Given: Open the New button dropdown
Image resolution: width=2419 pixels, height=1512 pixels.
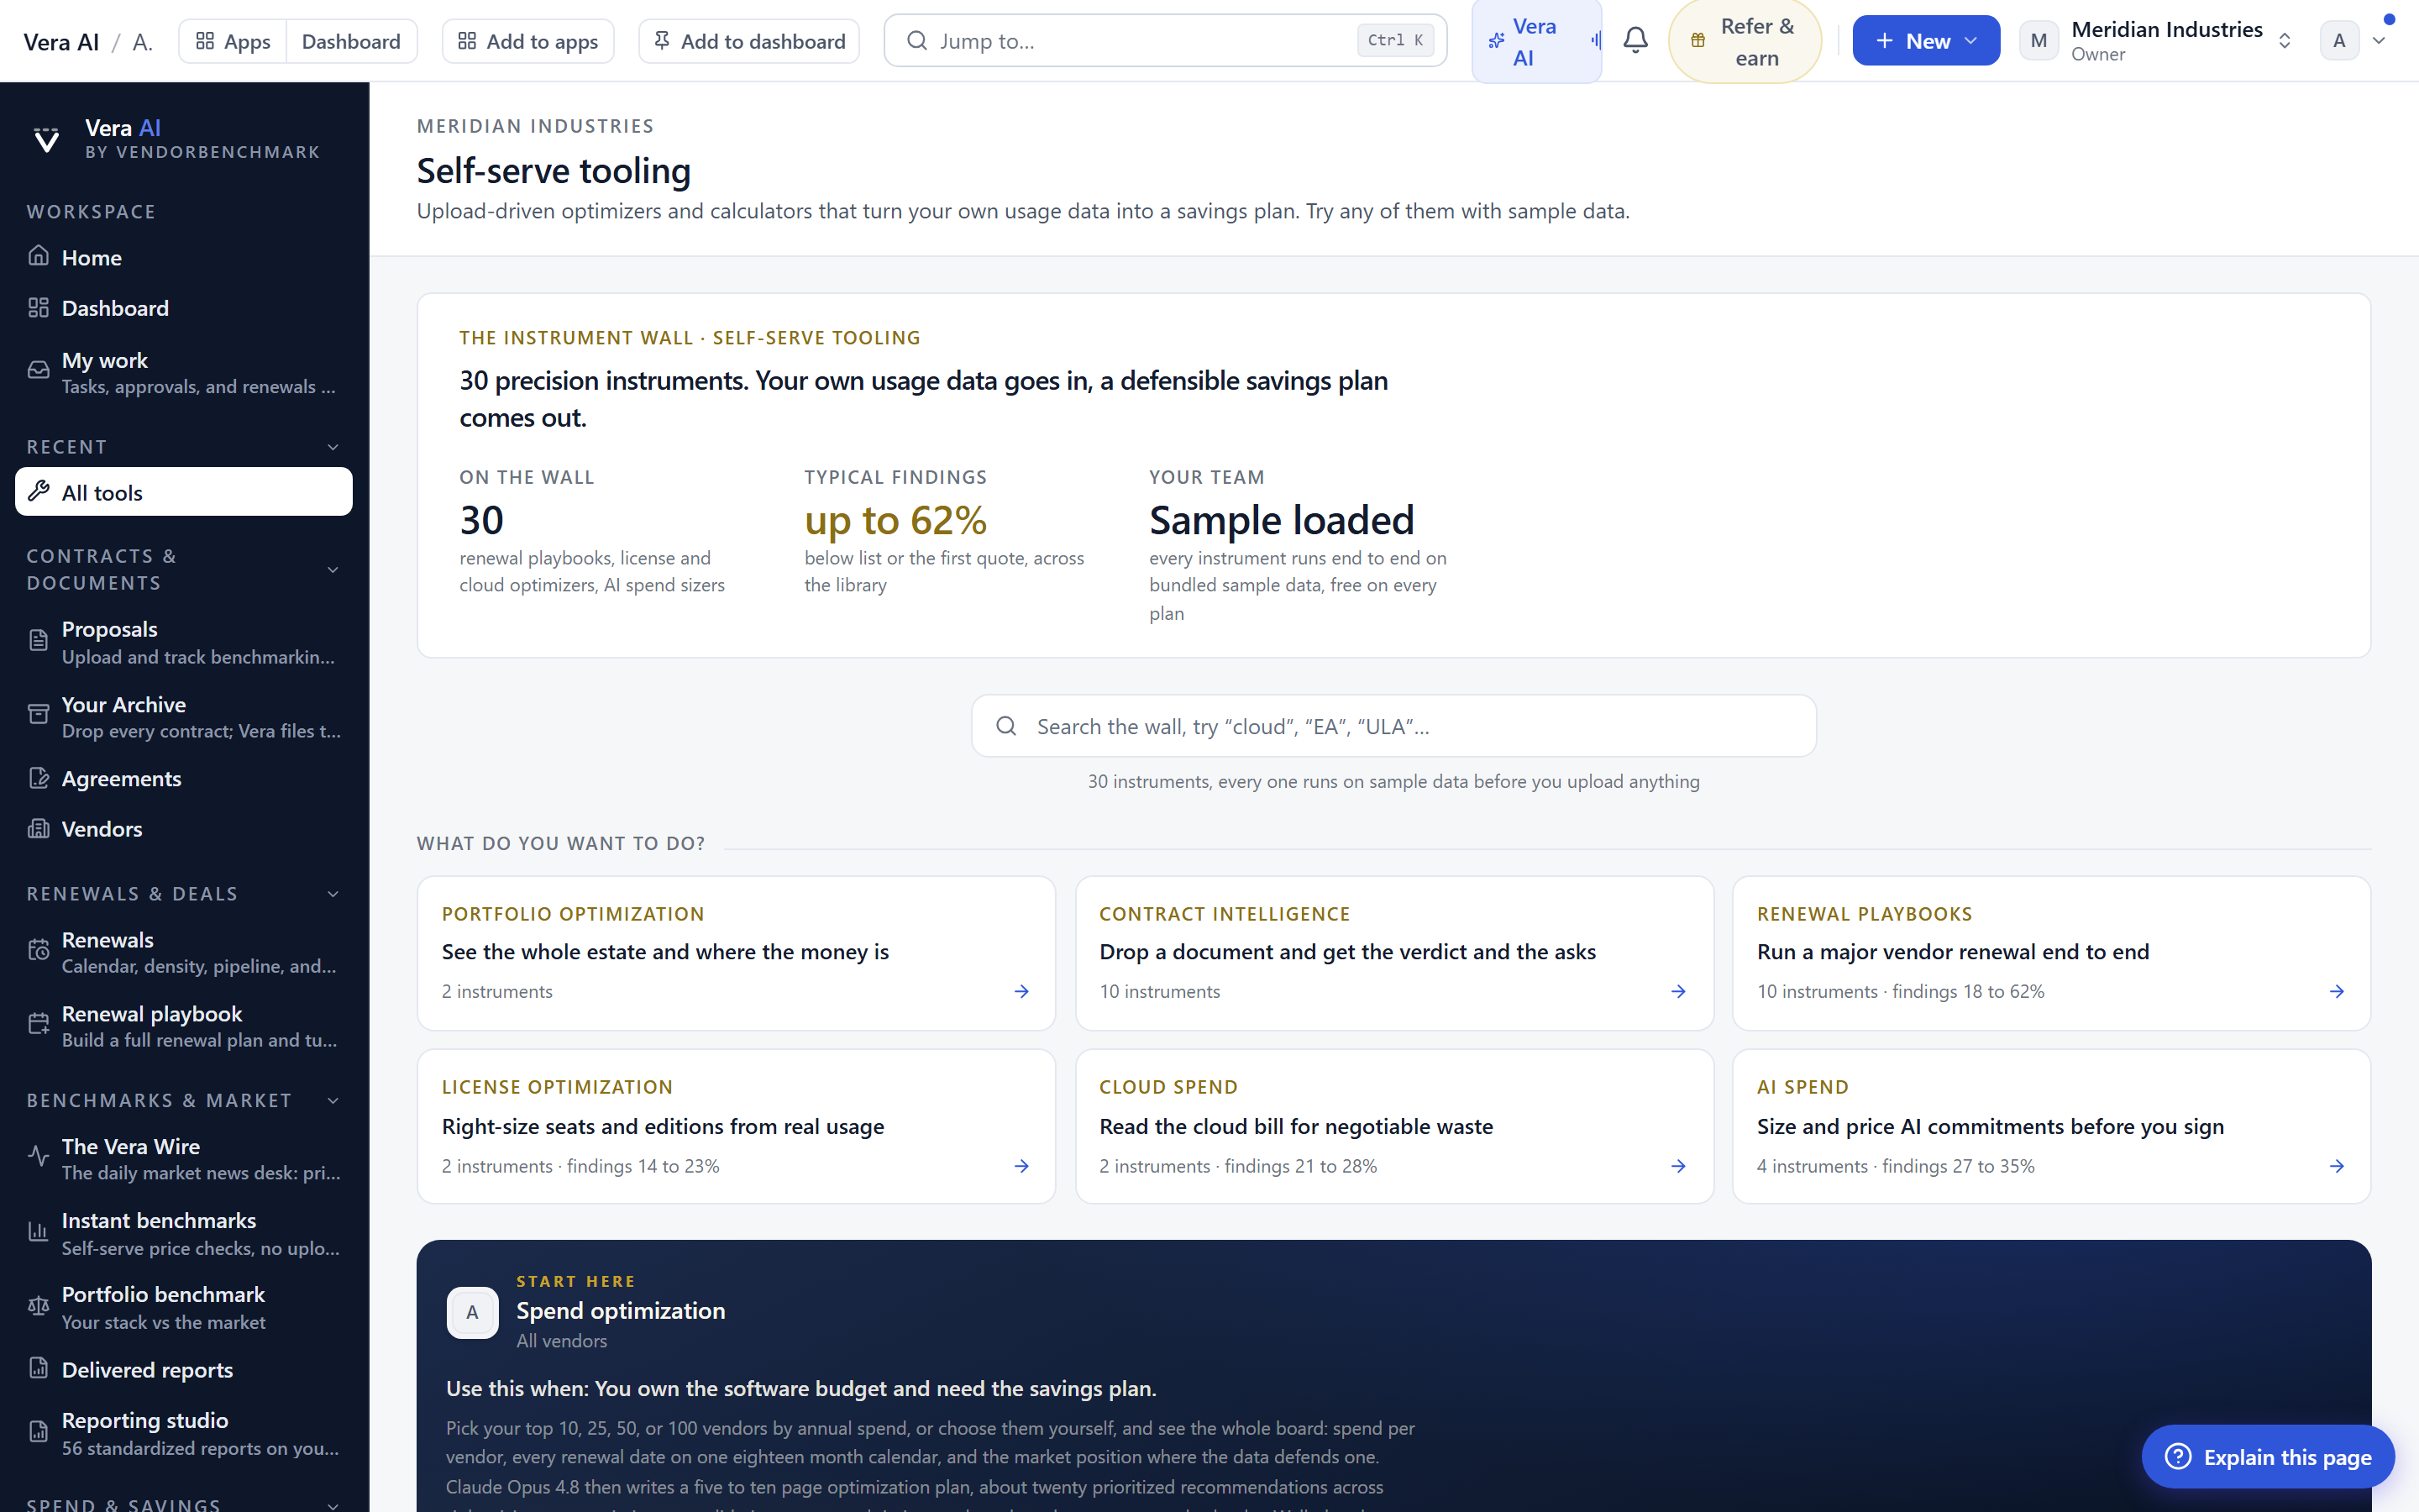Looking at the screenshot, I should (1925, 41).
